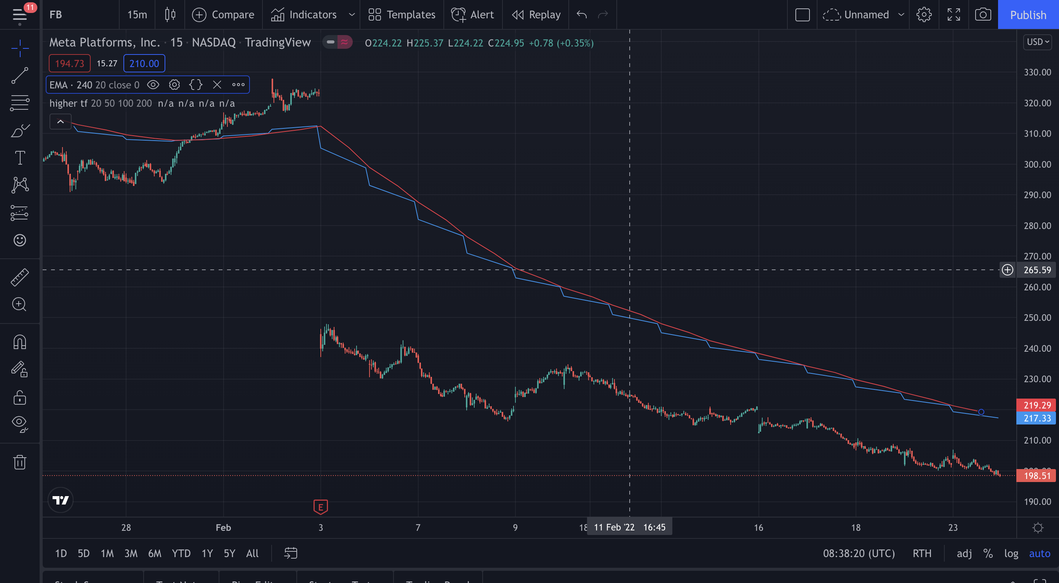Open the 15m interval dropdown
The width and height of the screenshot is (1059, 583).
137,15
